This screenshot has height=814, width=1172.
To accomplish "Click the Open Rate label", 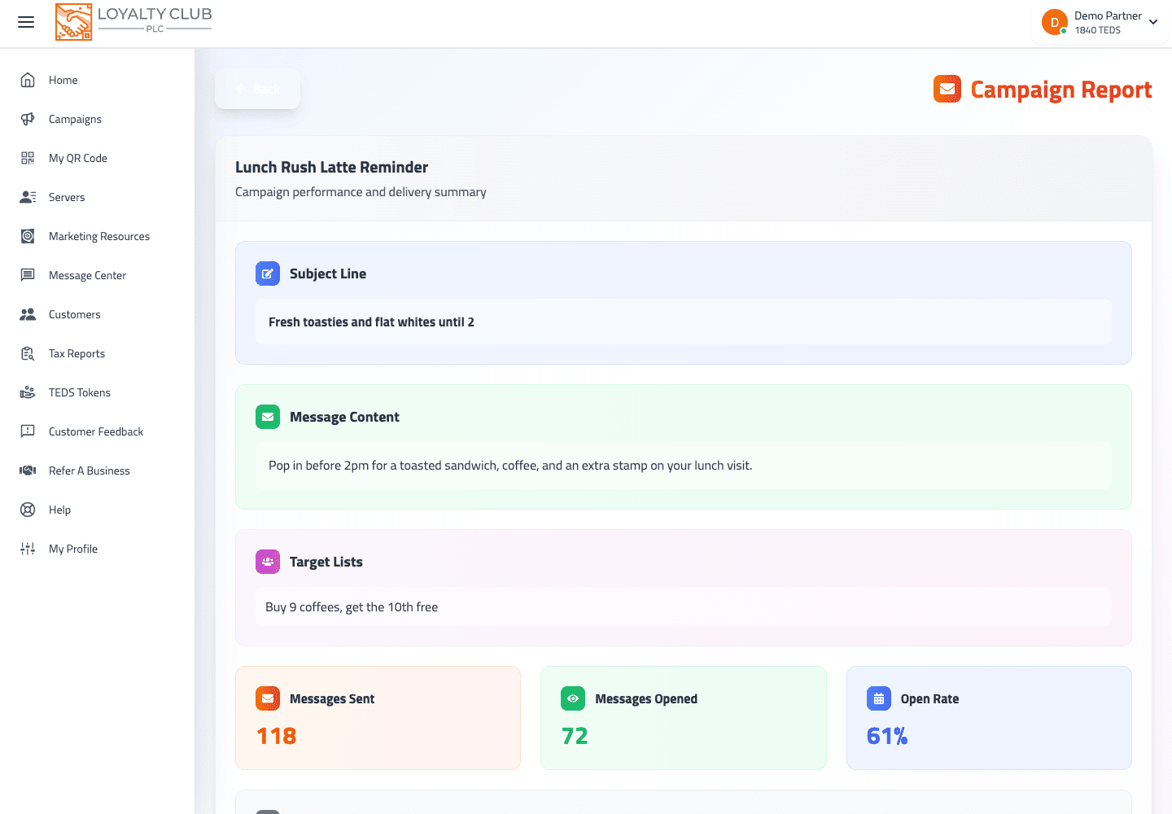I will click(x=929, y=698).
